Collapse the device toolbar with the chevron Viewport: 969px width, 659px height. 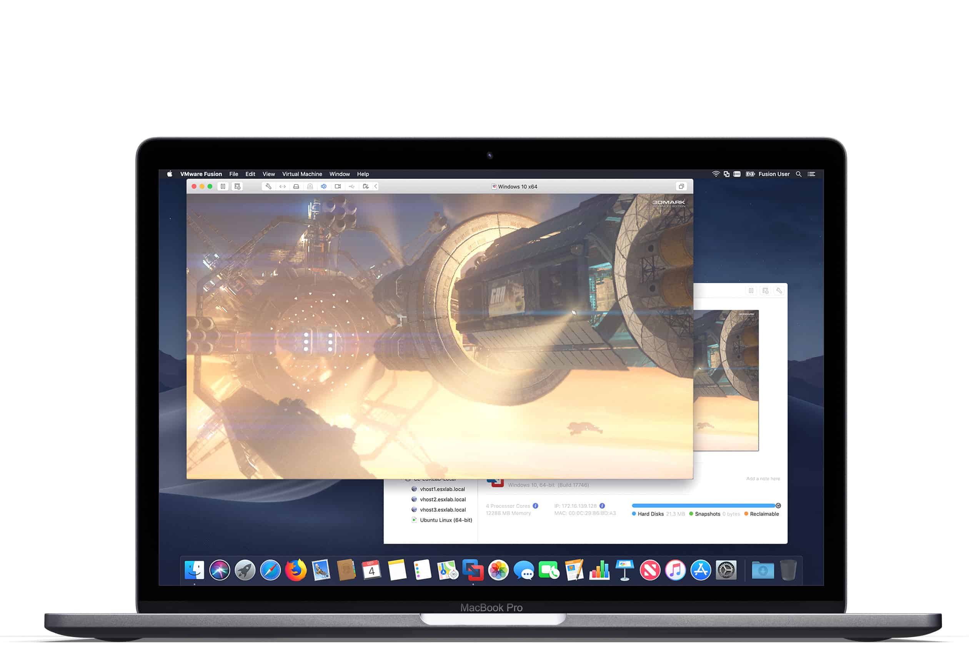[376, 187]
